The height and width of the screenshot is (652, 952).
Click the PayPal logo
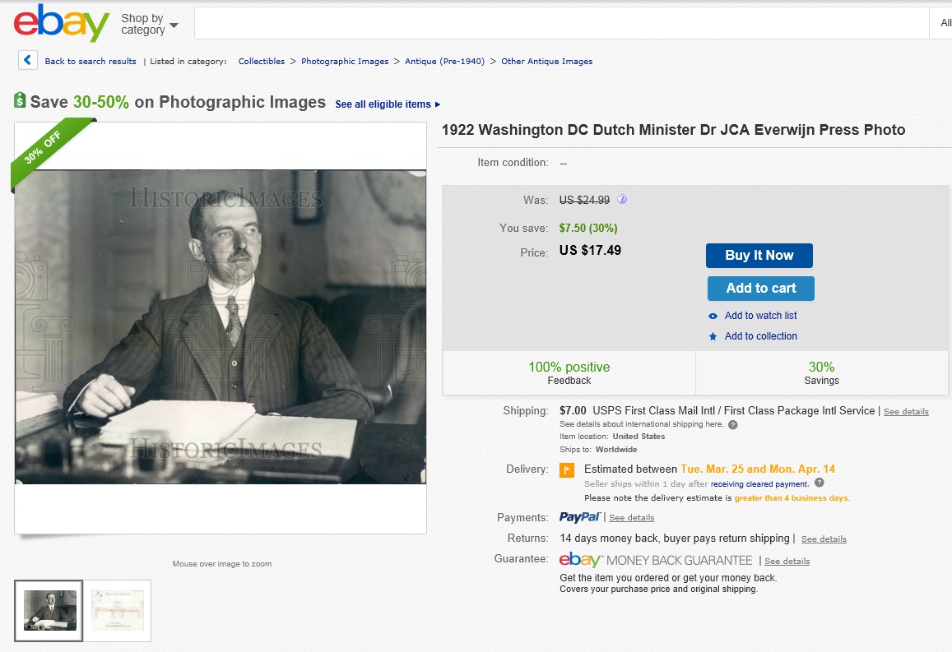point(580,517)
